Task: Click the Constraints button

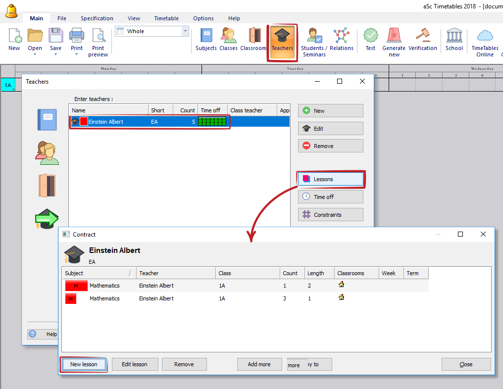Action: coord(330,215)
